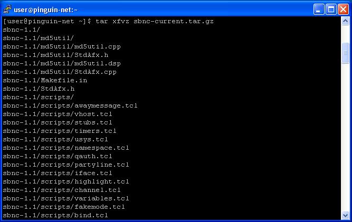Click the sbnc-1.1/Makefile.in output line
Screen dimensions: 352x222
tap(45, 80)
